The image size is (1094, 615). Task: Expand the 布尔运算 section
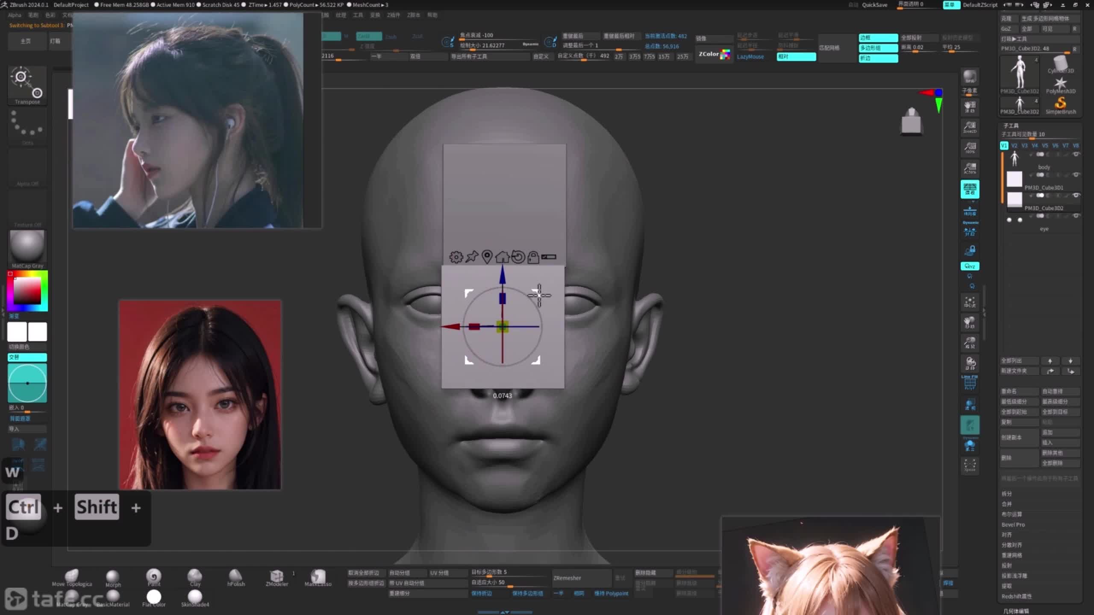click(x=1012, y=514)
